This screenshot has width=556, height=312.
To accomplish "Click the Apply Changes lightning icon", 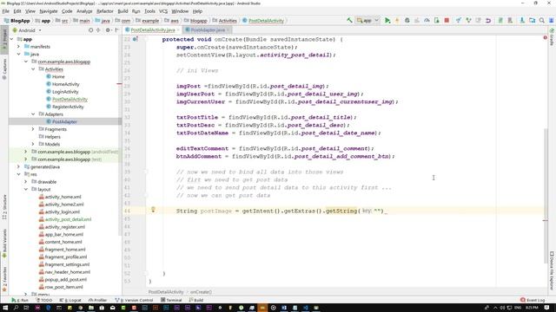I will coord(397,21).
